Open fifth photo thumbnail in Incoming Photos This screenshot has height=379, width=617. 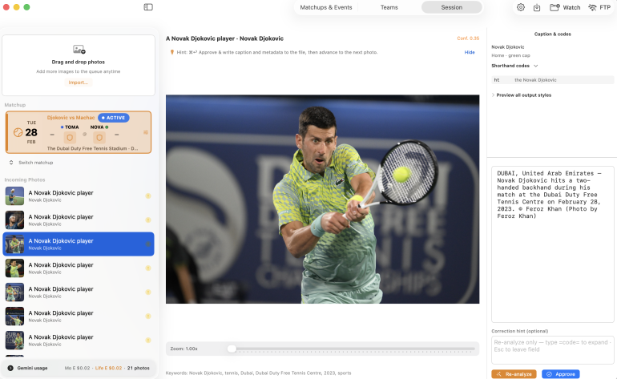tap(14, 292)
